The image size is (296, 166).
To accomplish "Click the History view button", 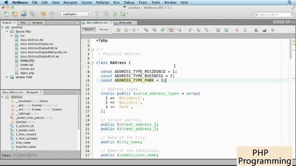I will coord(104,30).
